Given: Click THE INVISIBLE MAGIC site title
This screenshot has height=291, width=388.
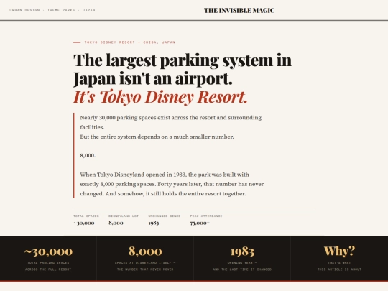Looking at the screenshot, I should pos(239,10).
